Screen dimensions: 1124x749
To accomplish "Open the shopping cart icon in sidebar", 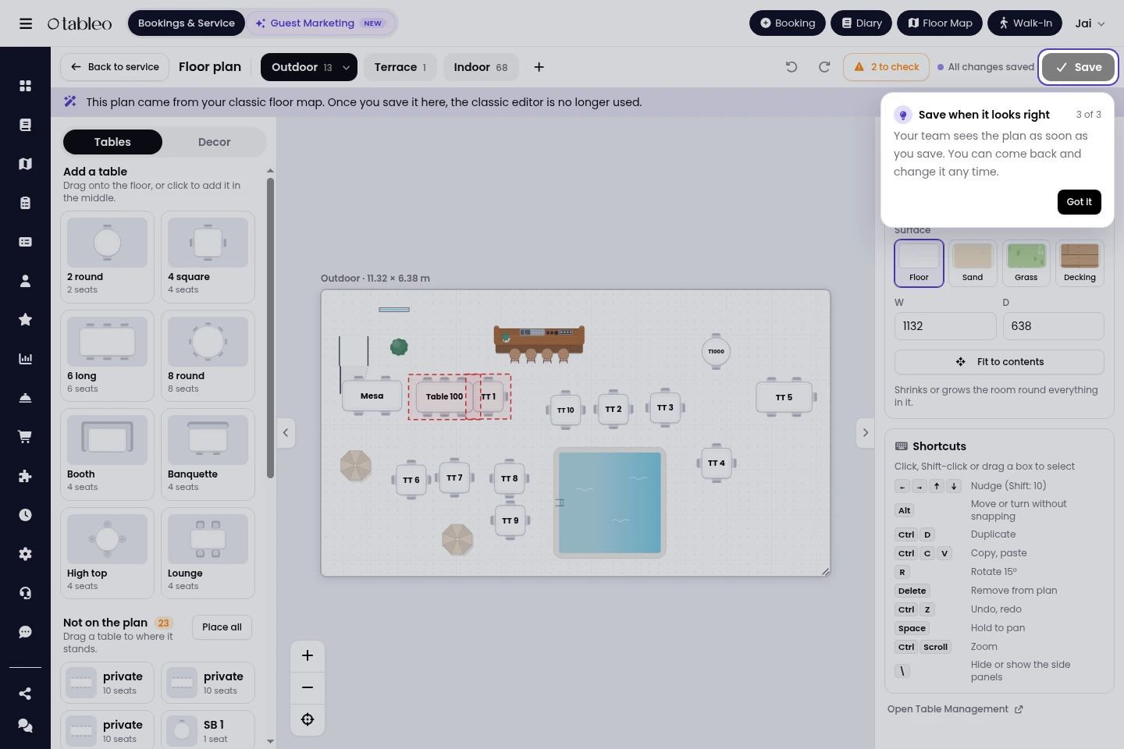I will pos(25,437).
